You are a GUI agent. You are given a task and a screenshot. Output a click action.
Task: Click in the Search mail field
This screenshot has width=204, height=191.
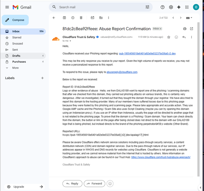pos(101,7)
